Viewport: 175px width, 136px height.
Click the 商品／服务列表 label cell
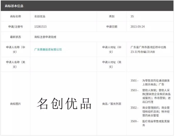(x=112, y=104)
